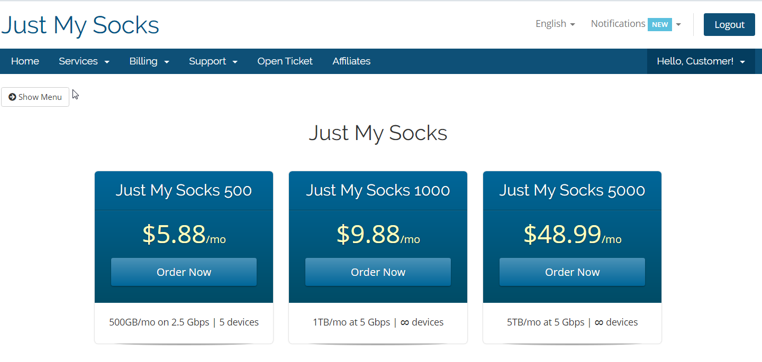Open the Affiliates page
Image resolution: width=762 pixels, height=362 pixels.
coord(351,61)
